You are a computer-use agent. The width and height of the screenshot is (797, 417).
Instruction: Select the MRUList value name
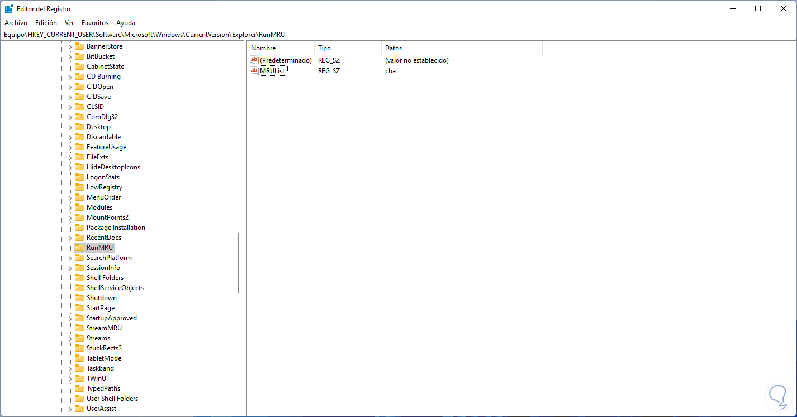click(273, 71)
